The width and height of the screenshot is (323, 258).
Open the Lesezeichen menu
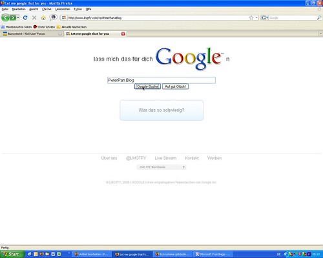coord(63,9)
